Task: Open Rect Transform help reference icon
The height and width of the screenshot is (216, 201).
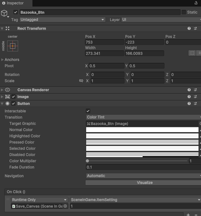Action: [x=189, y=28]
